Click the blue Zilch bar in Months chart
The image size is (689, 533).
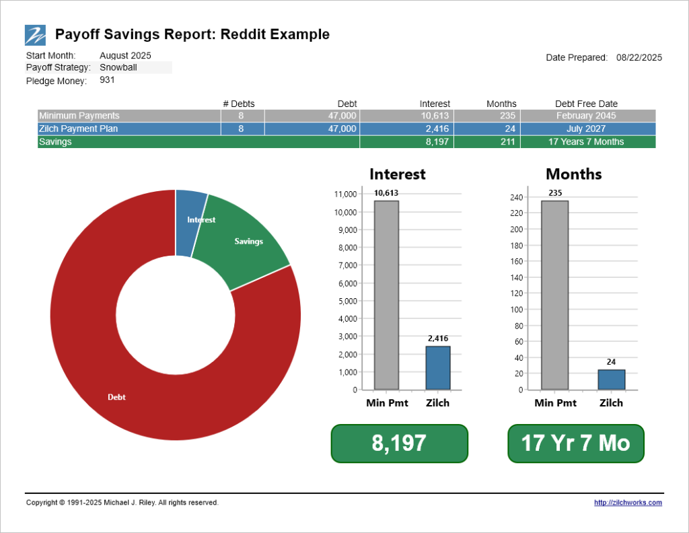(x=611, y=380)
